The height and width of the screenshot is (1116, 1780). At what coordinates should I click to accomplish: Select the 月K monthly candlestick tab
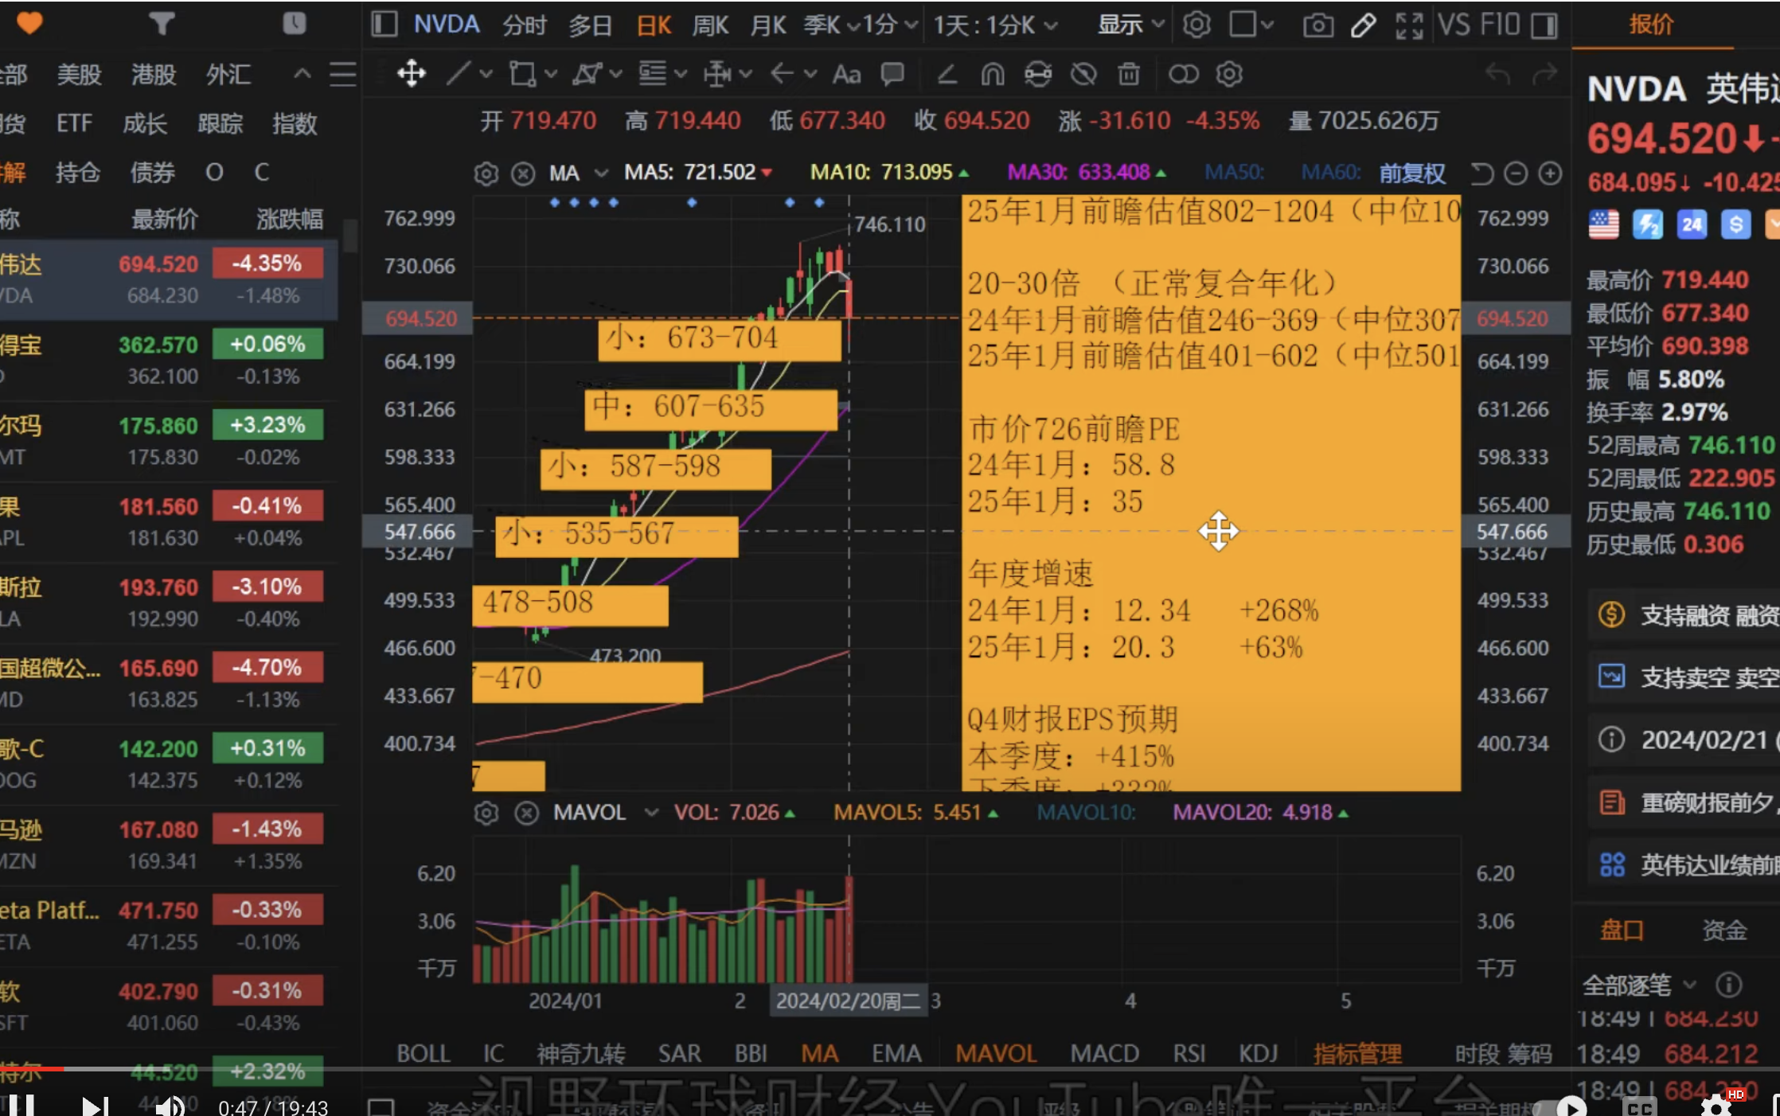tap(768, 25)
